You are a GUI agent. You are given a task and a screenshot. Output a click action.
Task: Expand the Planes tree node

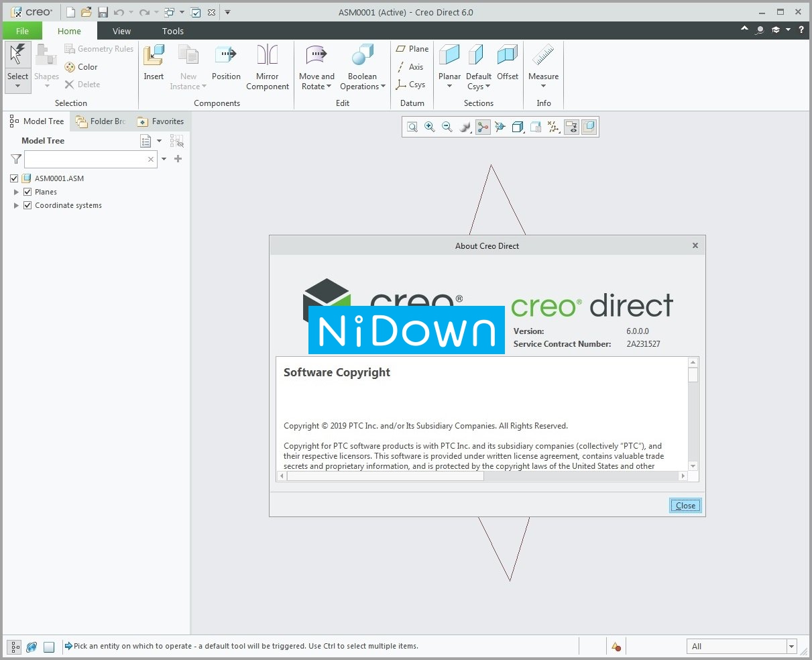16,192
